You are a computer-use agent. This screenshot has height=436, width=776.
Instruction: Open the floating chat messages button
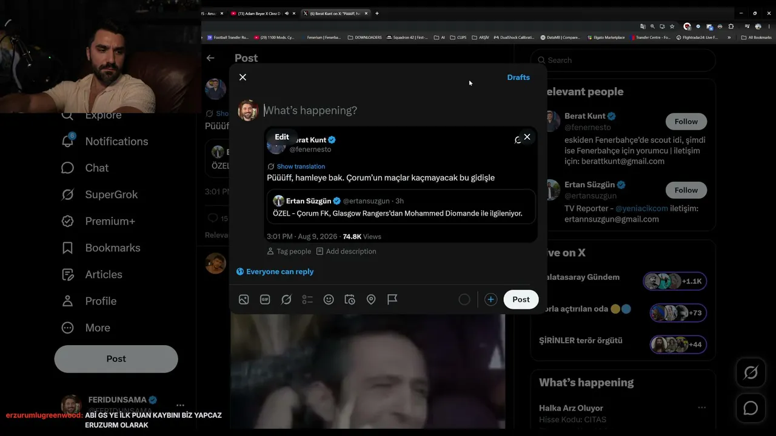[751, 408]
